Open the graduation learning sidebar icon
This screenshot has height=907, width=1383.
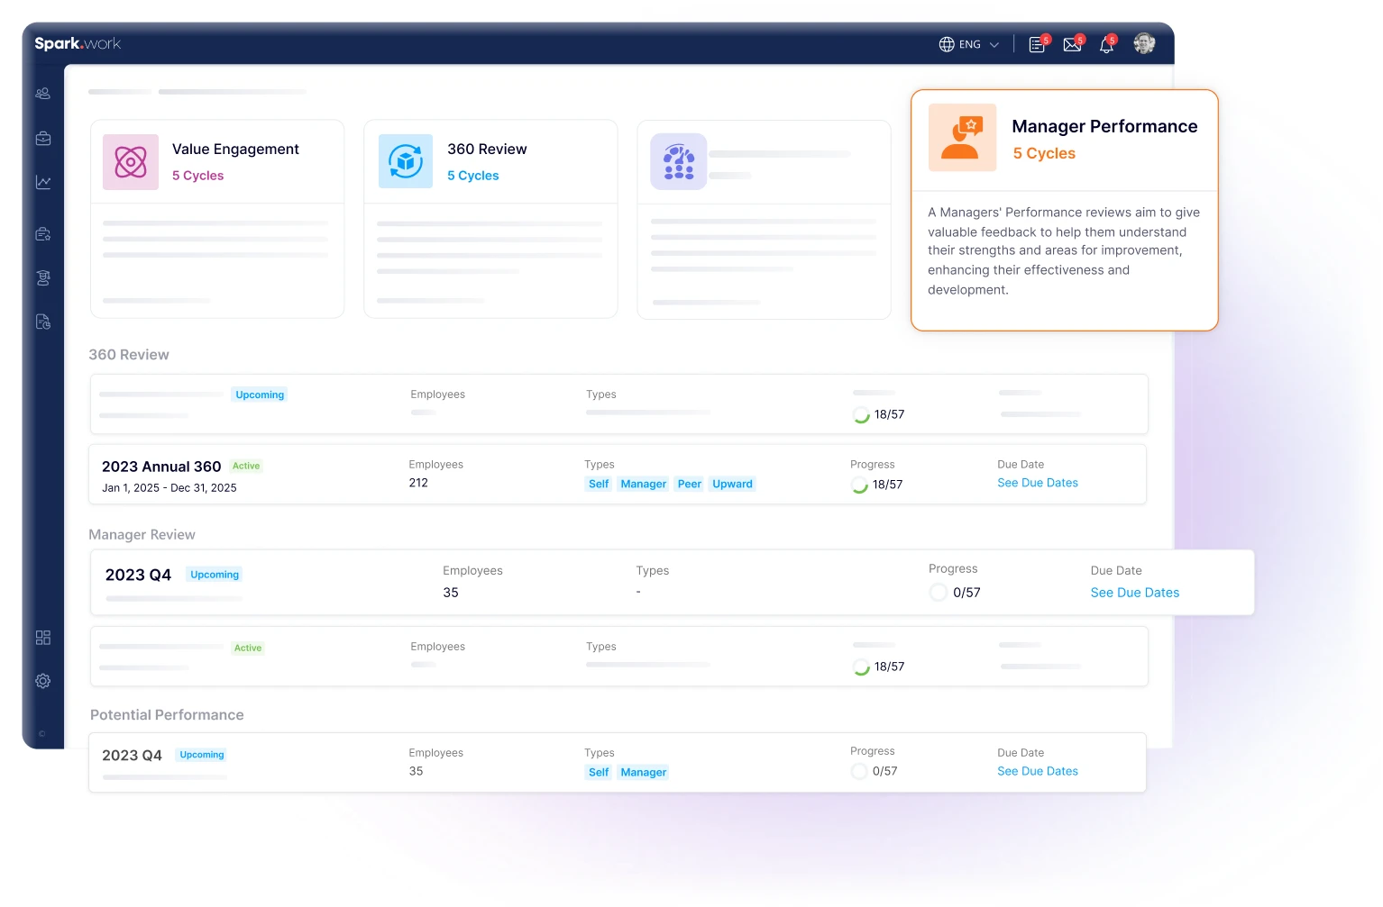[x=42, y=278]
